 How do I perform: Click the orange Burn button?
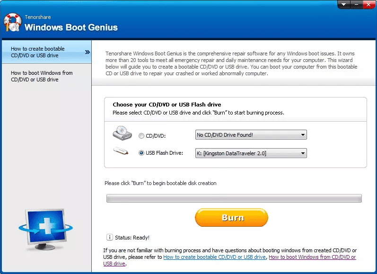[x=231, y=218]
